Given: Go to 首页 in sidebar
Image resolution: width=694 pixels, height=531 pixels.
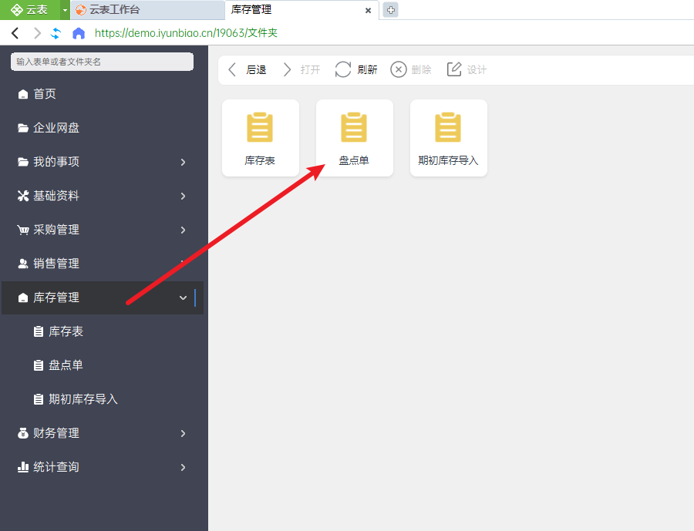Looking at the screenshot, I should [103, 94].
